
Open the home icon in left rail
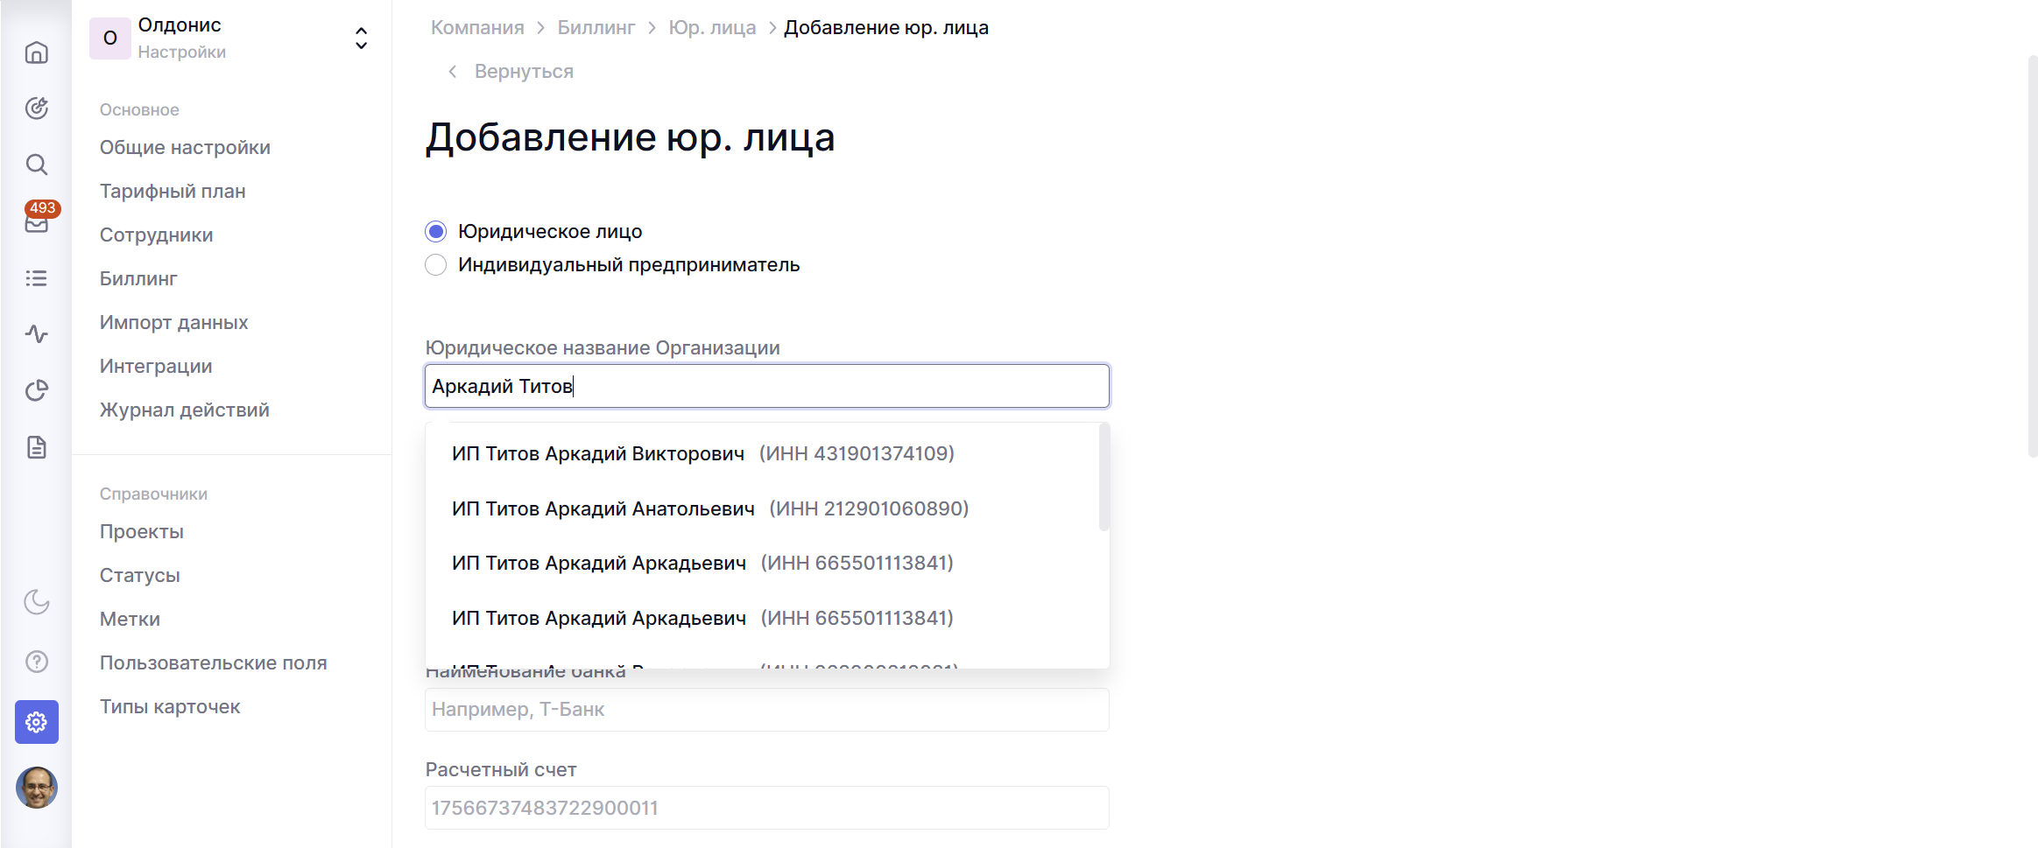36,53
